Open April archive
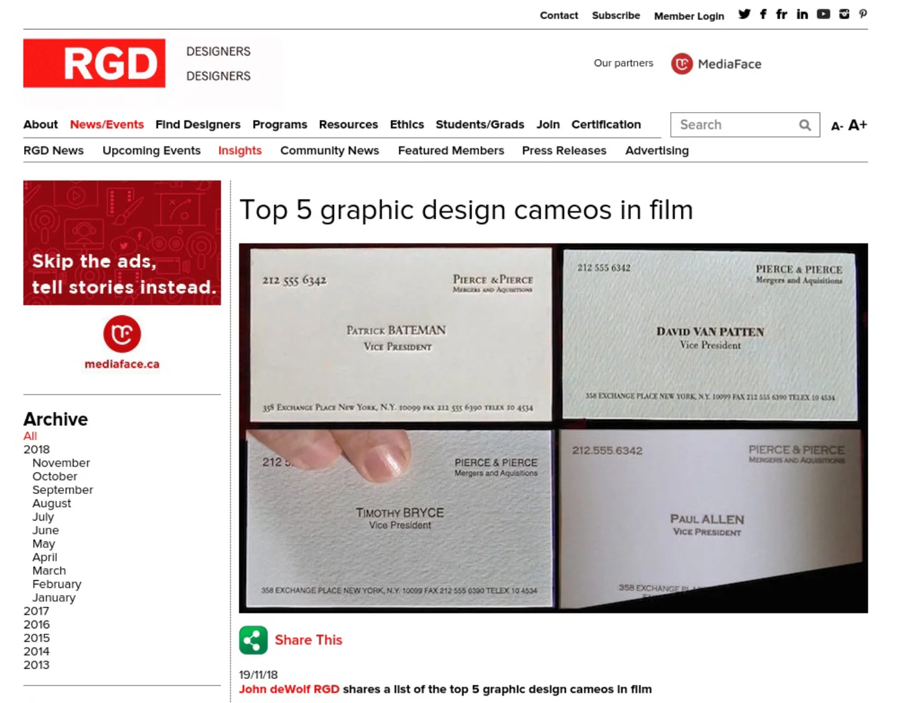 click(x=45, y=557)
